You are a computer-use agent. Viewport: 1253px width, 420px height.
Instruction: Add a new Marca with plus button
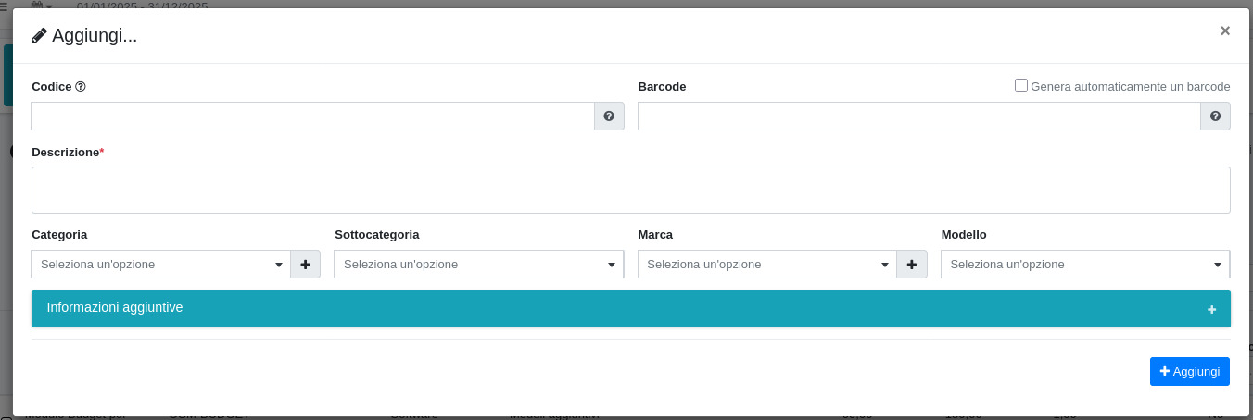click(x=912, y=265)
